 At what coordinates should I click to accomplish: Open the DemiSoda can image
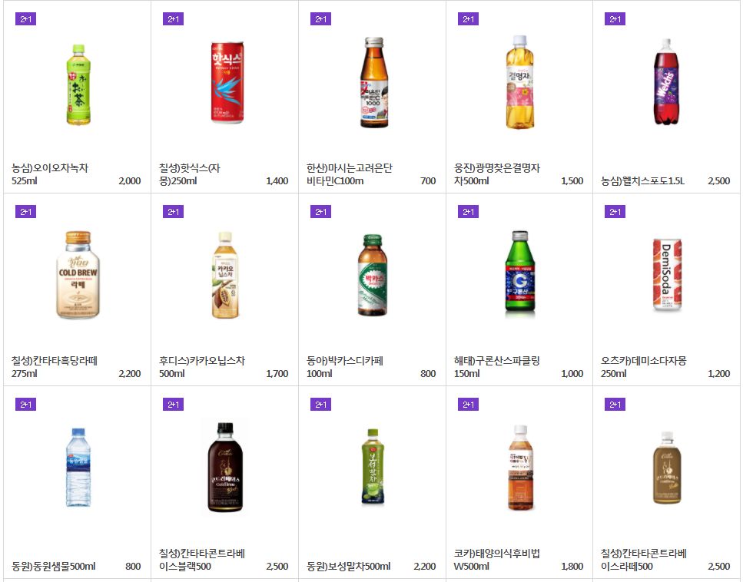[667, 275]
